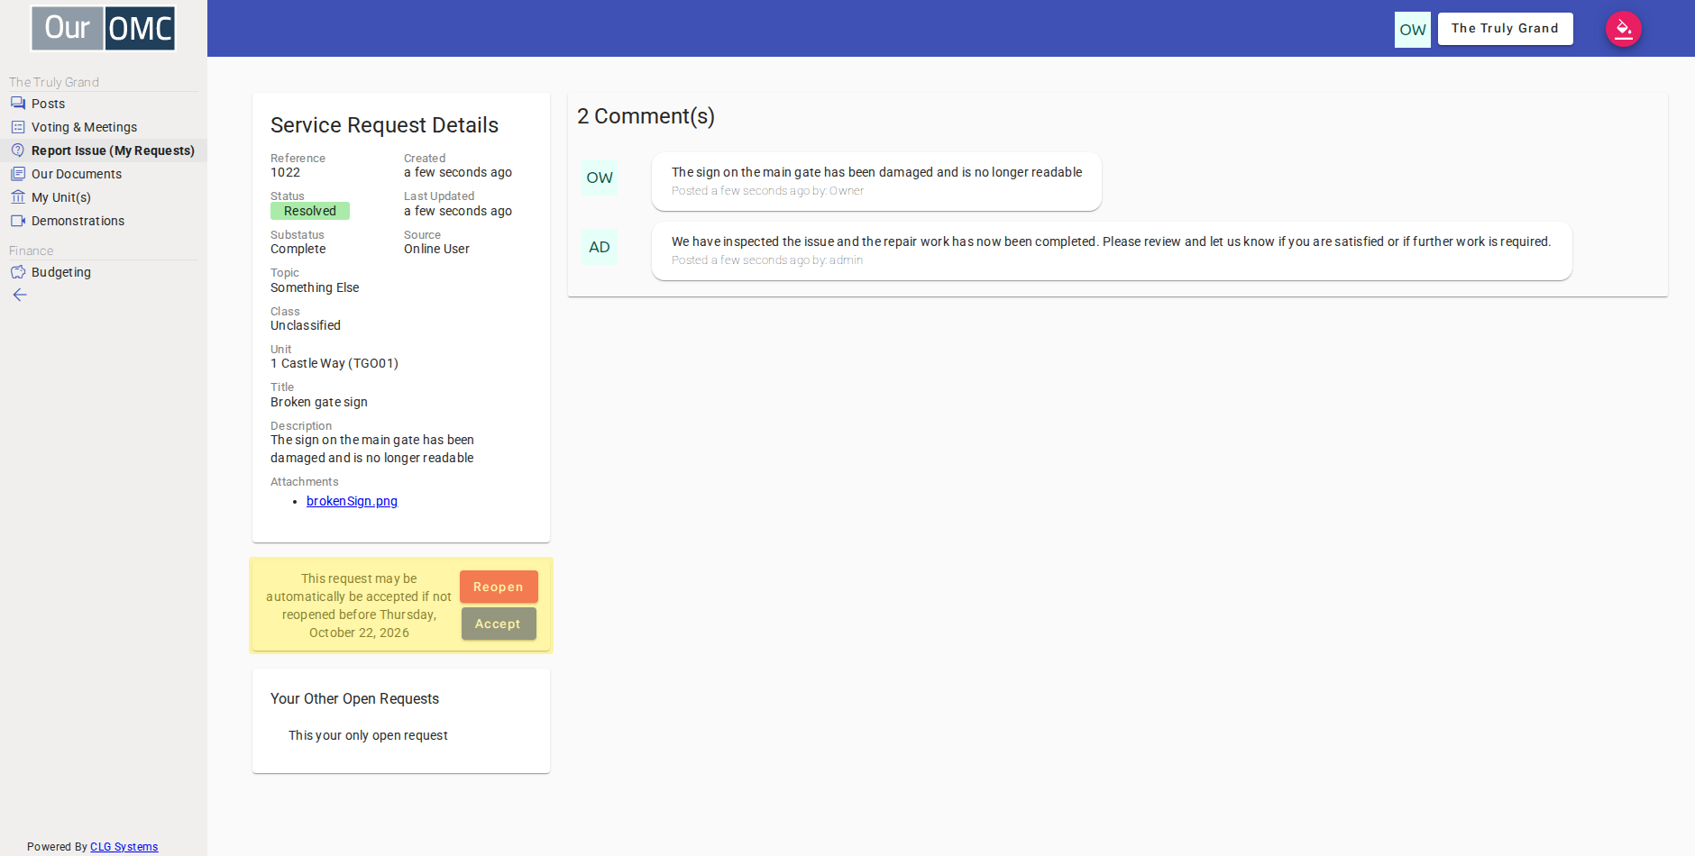Click the OW user avatar in header

(x=1413, y=30)
